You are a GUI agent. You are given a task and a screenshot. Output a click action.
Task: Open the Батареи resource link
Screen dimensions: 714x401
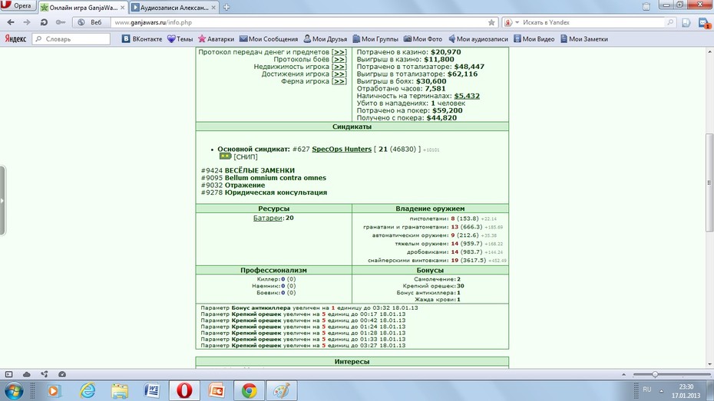click(x=268, y=219)
